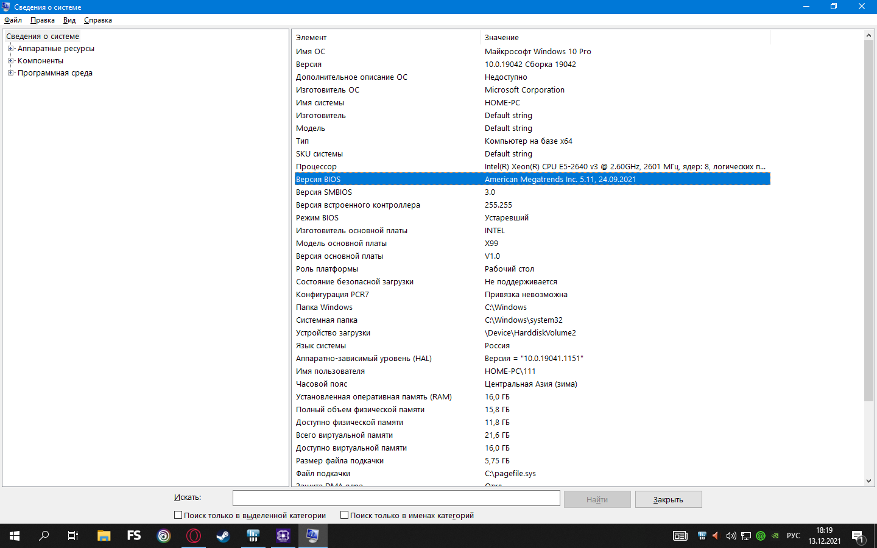Select the 'Версия SMBIOS' row
Image resolution: width=877 pixels, height=548 pixels.
pos(532,192)
